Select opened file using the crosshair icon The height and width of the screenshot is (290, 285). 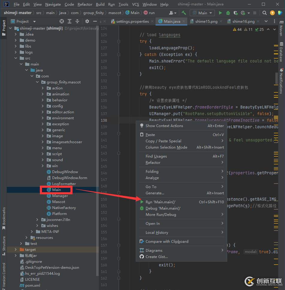pyautogui.click(x=62, y=21)
